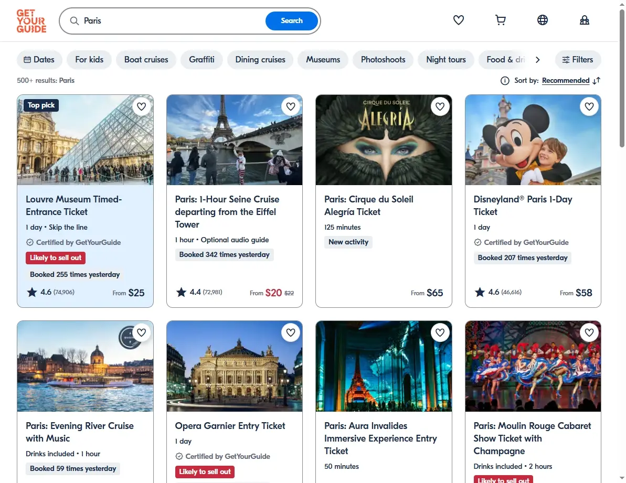Select the Dining cruises chip
The width and height of the screenshot is (626, 483).
[x=260, y=59]
